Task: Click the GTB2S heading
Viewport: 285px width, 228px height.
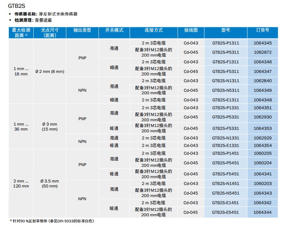Action: tap(17, 6)
